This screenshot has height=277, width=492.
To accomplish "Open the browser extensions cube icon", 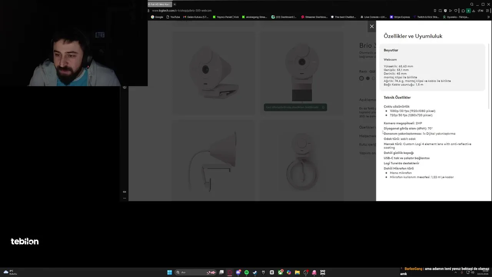I will [x=463, y=10].
